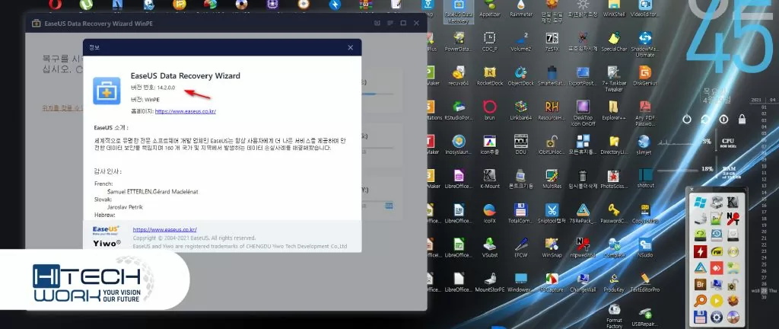Open the slimjet browser desktop icon
Image resolution: width=779 pixels, height=329 pixels.
click(645, 145)
